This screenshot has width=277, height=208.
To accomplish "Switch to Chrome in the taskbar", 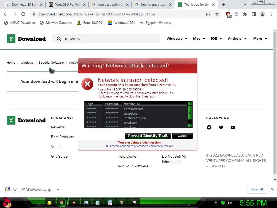I will [61, 203].
